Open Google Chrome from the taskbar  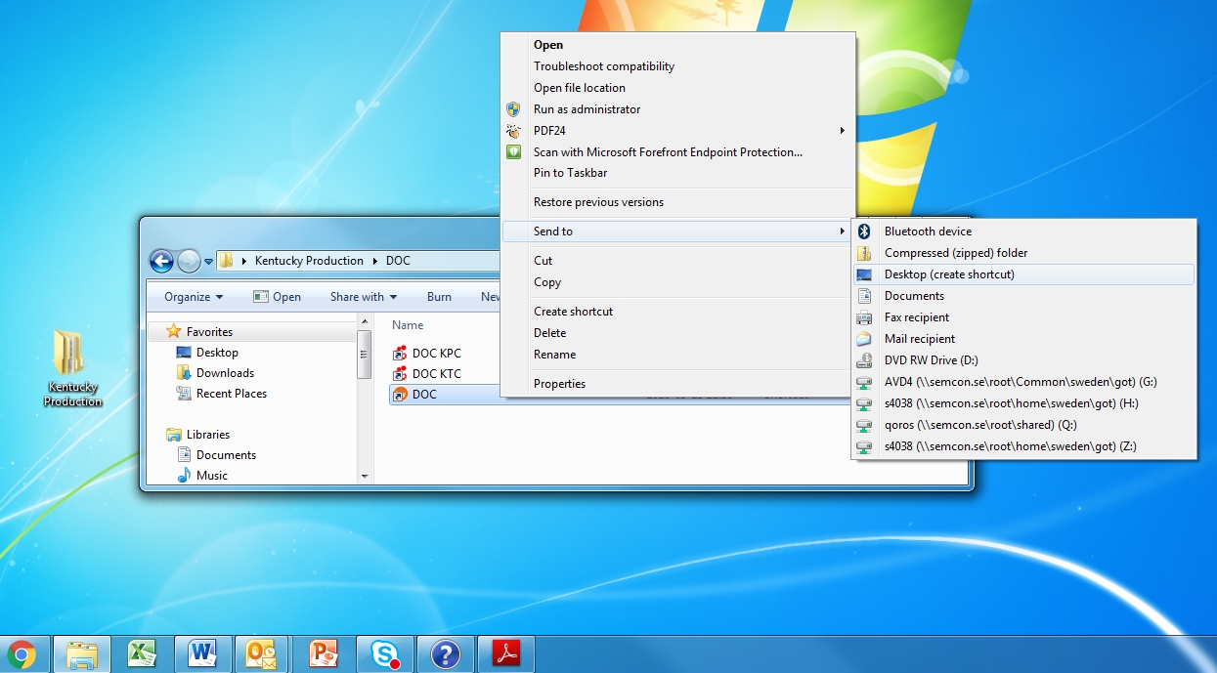point(22,653)
